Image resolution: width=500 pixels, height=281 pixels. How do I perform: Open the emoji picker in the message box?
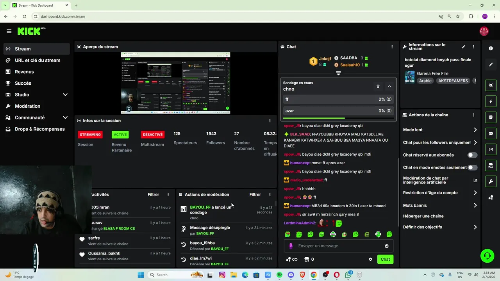[x=387, y=246]
